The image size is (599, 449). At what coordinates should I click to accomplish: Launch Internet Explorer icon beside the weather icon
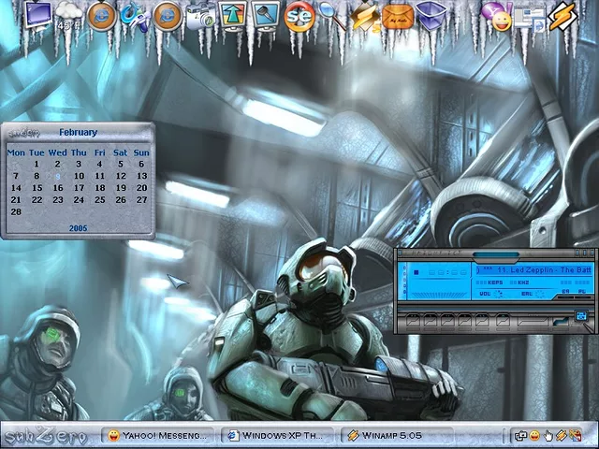pos(102,16)
